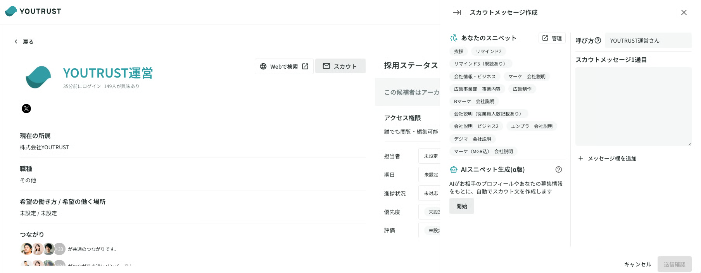
Task: Click the +33 mutual connections badge
Action: [60, 249]
